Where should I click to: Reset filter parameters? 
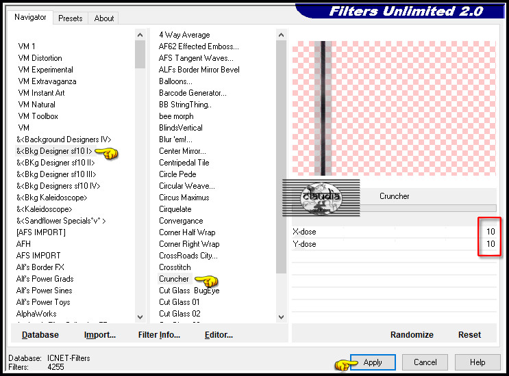(469, 334)
